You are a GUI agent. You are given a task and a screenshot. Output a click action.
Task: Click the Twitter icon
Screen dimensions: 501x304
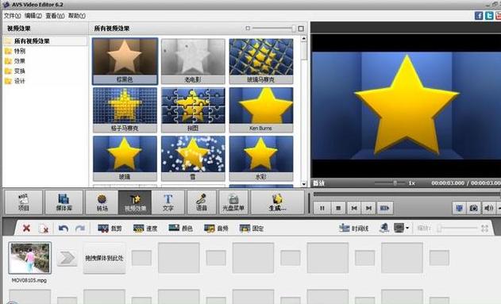pyautogui.click(x=489, y=16)
